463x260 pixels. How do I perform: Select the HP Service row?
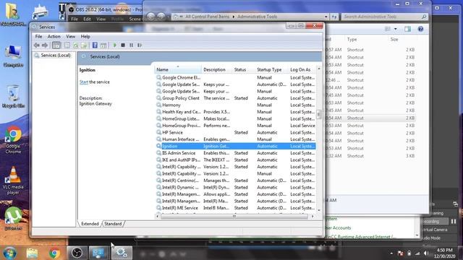tap(235, 132)
